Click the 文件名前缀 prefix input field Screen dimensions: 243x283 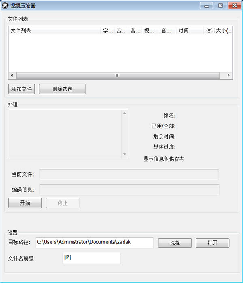[92, 258]
